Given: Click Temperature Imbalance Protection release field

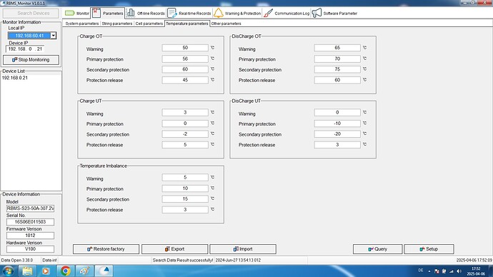Looking at the screenshot, I should click(185, 209).
